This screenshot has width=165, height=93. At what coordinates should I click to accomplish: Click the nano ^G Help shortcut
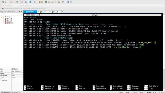point(28,86)
